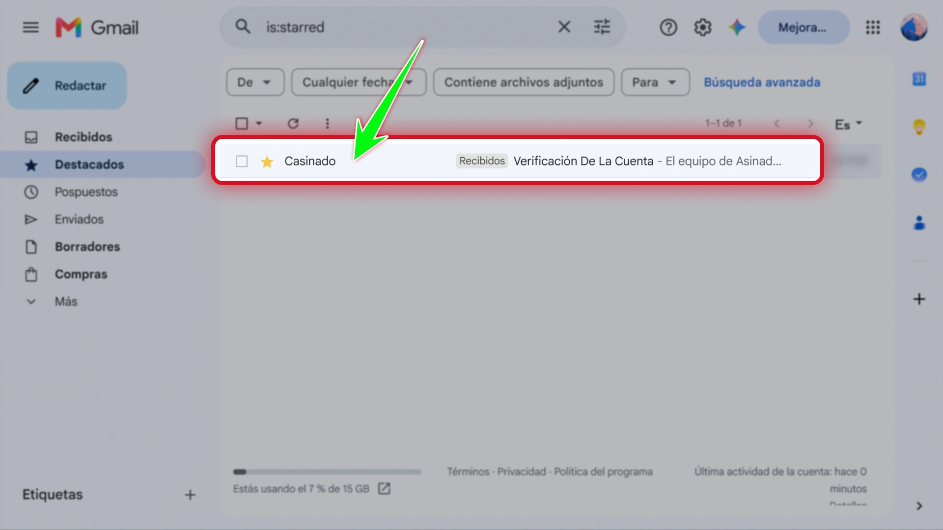943x530 pixels.
Task: Tick the select-all checkbox in toolbar
Action: (x=242, y=123)
